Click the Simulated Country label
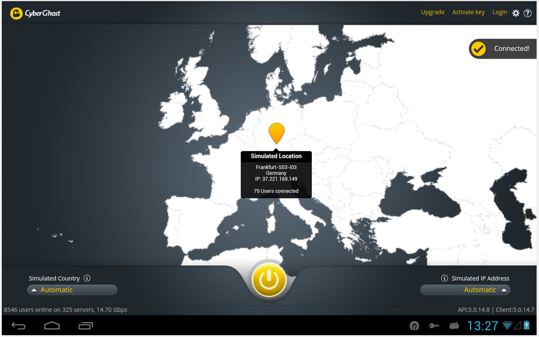This screenshot has width=539, height=337. (x=54, y=278)
